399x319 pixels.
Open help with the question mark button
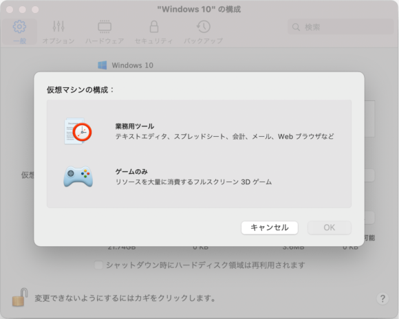(x=382, y=298)
